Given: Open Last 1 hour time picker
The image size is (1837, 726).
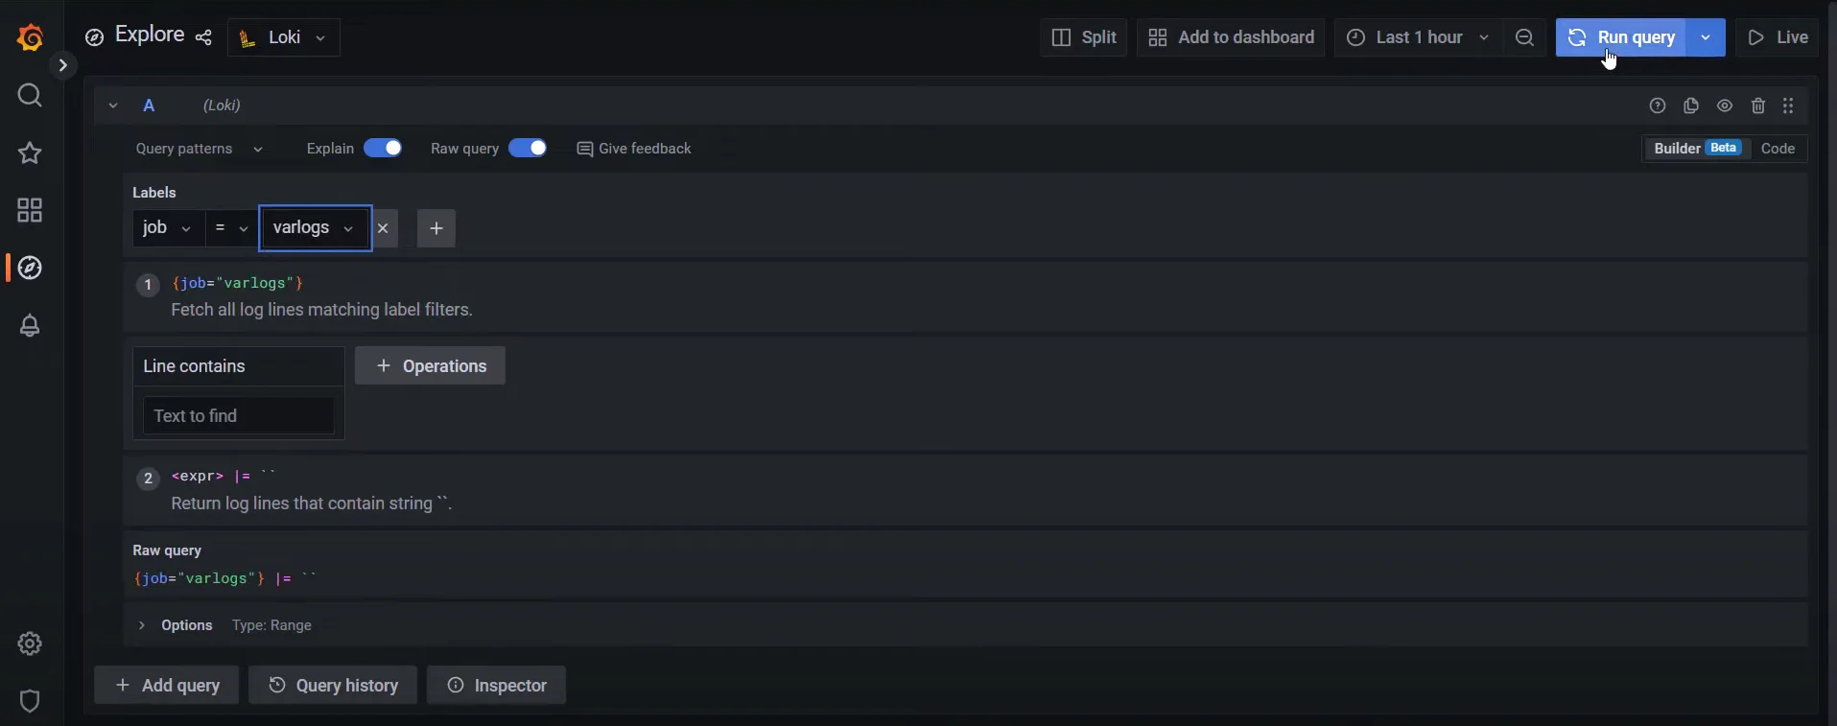Looking at the screenshot, I should (1418, 37).
